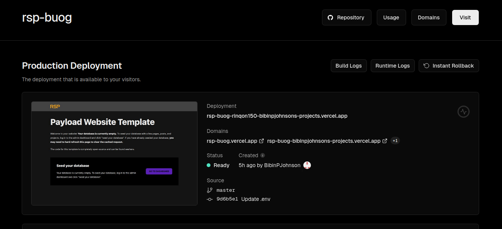Open the Domains settings
The image size is (502, 229).
pos(429,17)
